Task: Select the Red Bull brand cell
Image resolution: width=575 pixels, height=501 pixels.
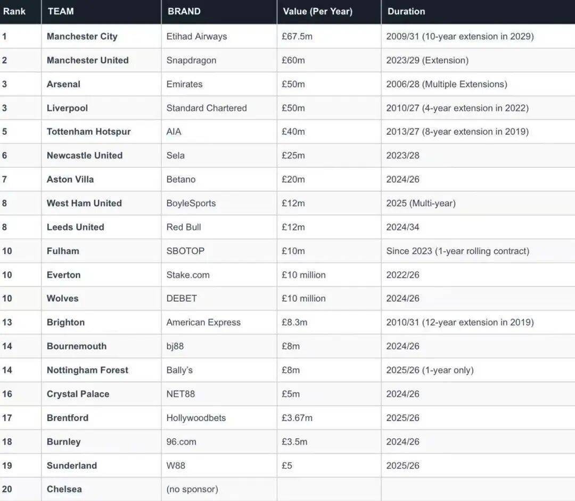Action: tap(184, 227)
